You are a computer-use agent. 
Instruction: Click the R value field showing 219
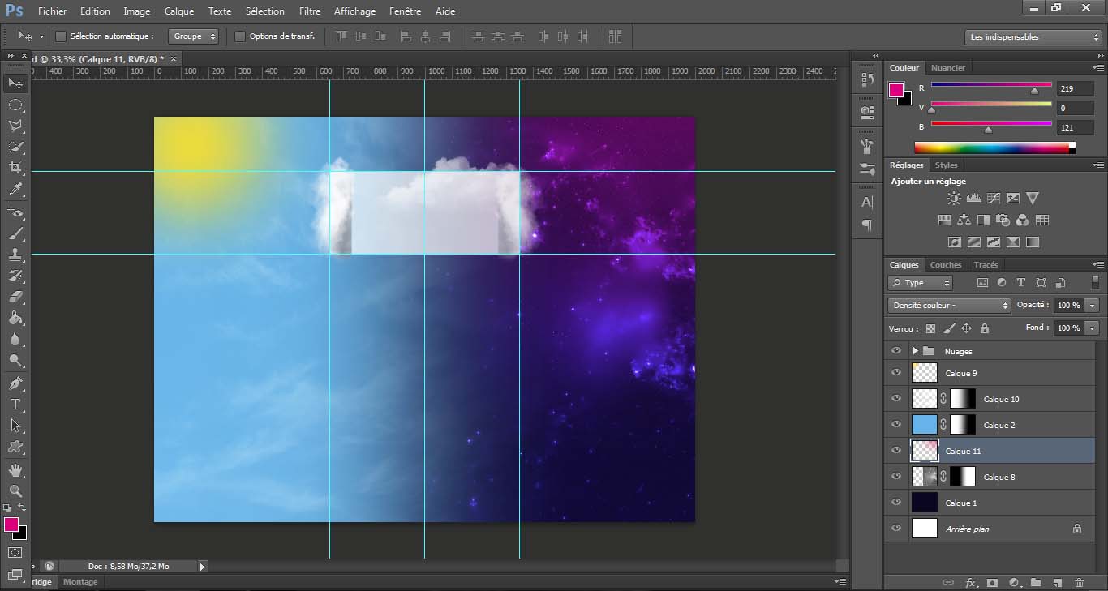pyautogui.click(x=1076, y=88)
